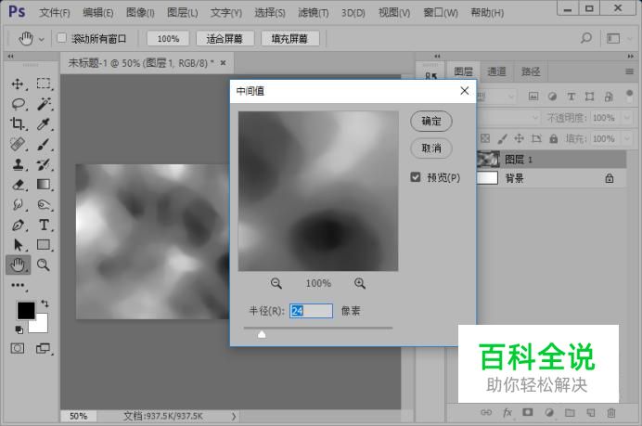Toggle the pixel layer filter icon

click(x=533, y=97)
